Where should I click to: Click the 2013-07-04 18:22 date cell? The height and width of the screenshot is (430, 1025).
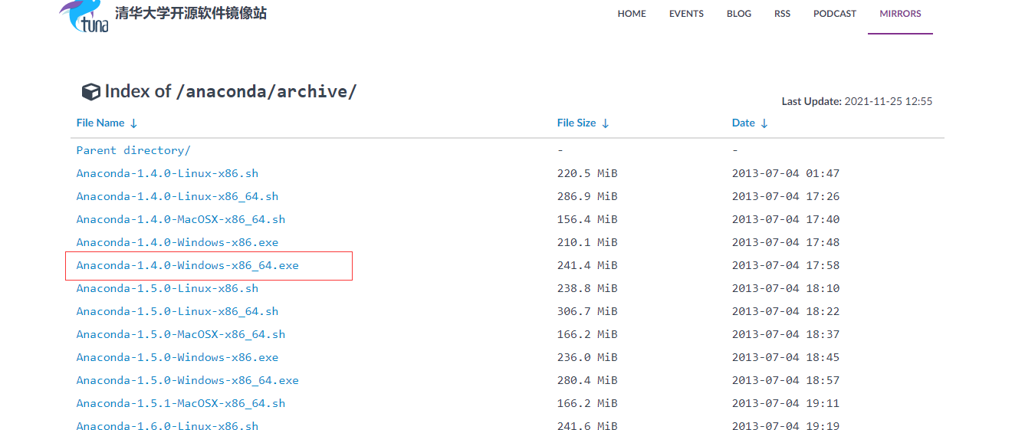tap(786, 311)
